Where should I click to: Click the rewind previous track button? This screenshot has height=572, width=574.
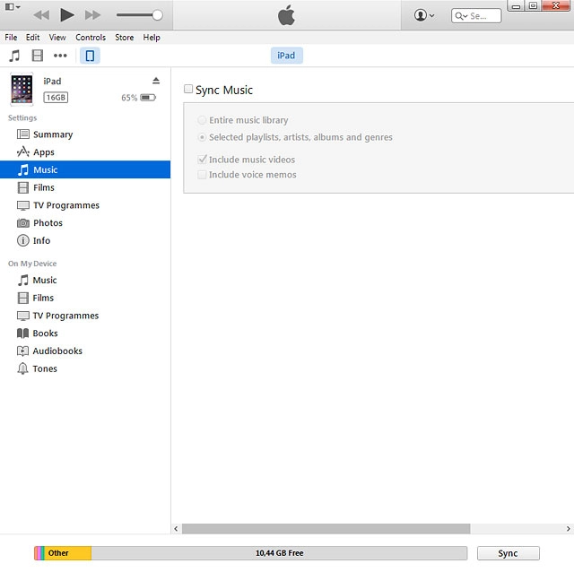point(41,15)
